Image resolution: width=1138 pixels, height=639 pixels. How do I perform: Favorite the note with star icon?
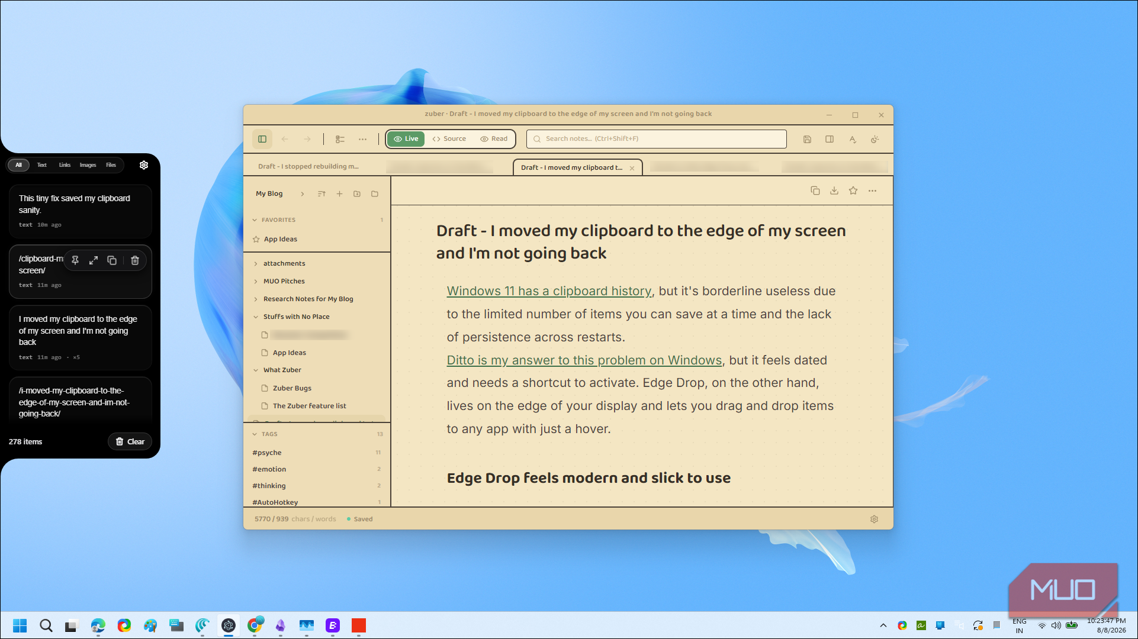(853, 191)
